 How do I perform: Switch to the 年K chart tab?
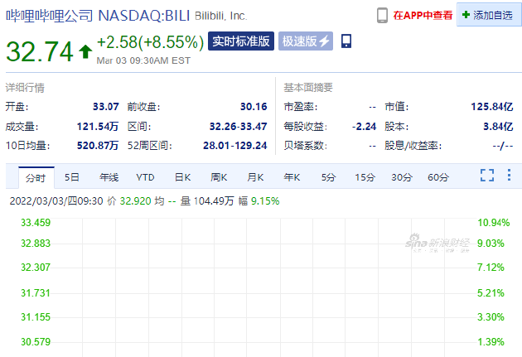tap(292, 177)
